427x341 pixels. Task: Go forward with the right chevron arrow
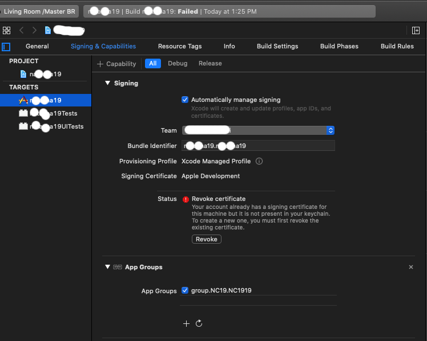34,30
